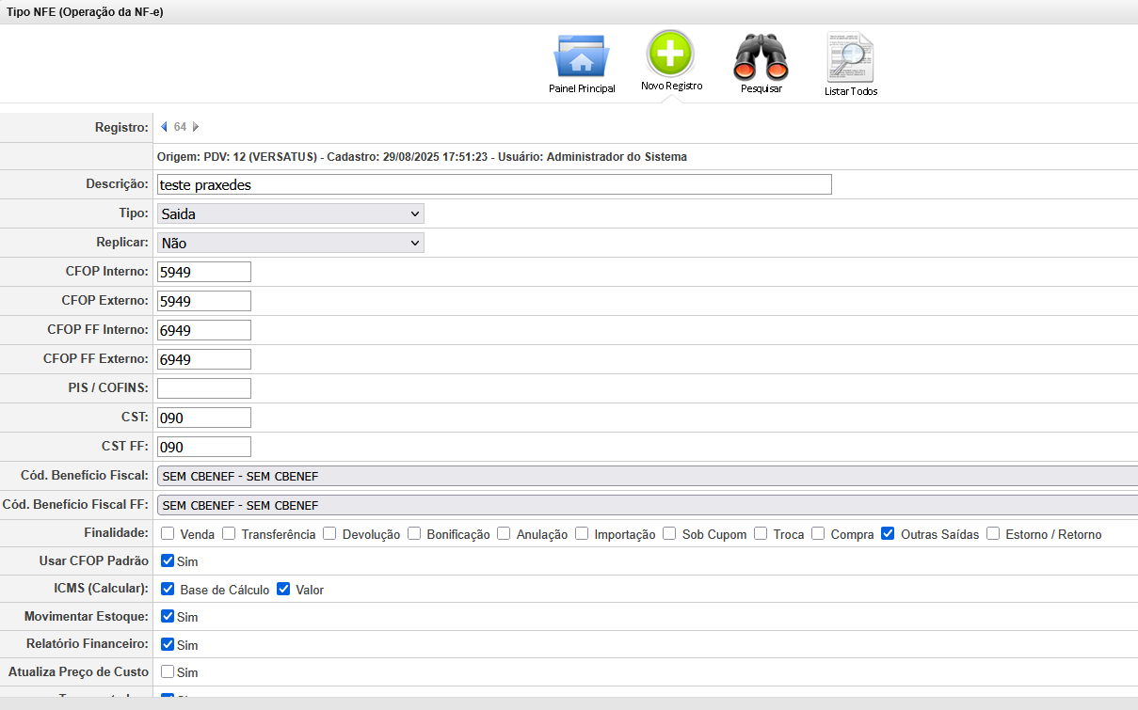Image resolution: width=1138 pixels, height=710 pixels.
Task: Click the empty PIS / COFINS field
Action: (204, 388)
